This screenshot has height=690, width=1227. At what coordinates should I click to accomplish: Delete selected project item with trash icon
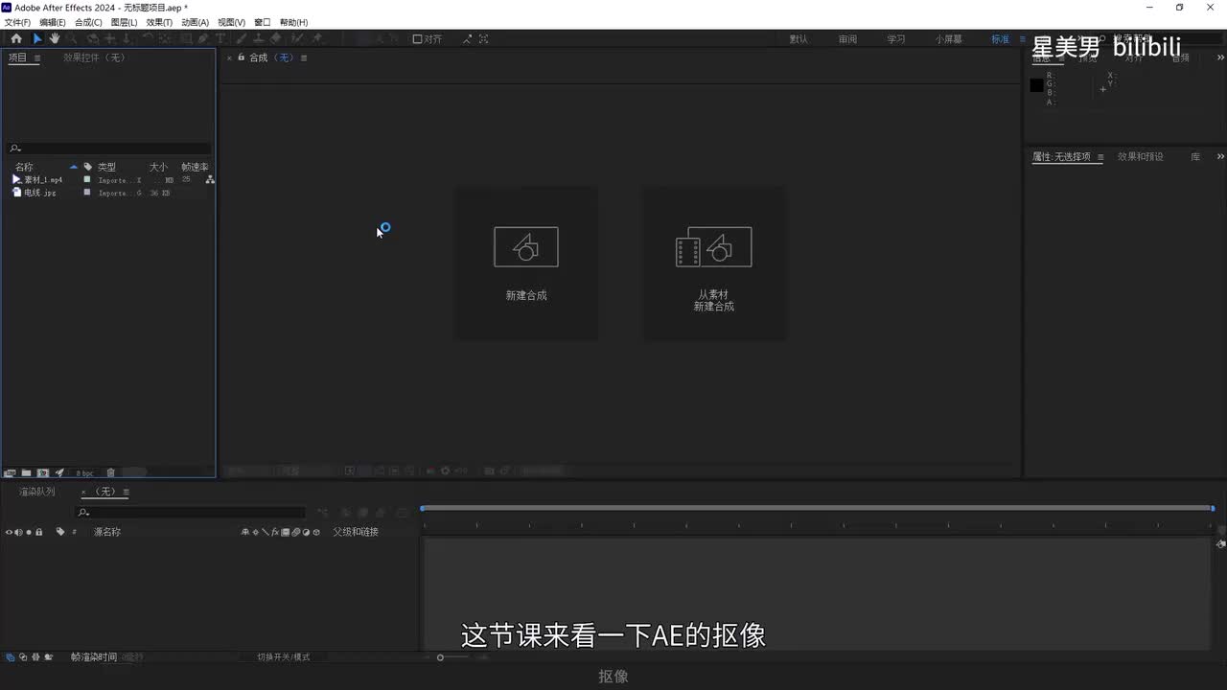110,472
